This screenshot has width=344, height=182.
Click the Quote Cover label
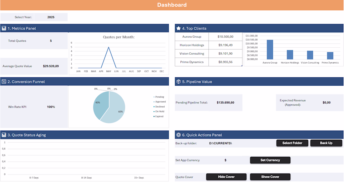click(184, 177)
